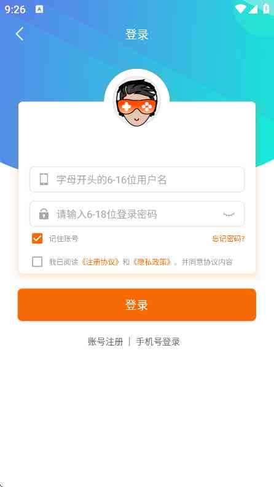Go to 账号注册
274x487 pixels.
pyautogui.click(x=106, y=342)
